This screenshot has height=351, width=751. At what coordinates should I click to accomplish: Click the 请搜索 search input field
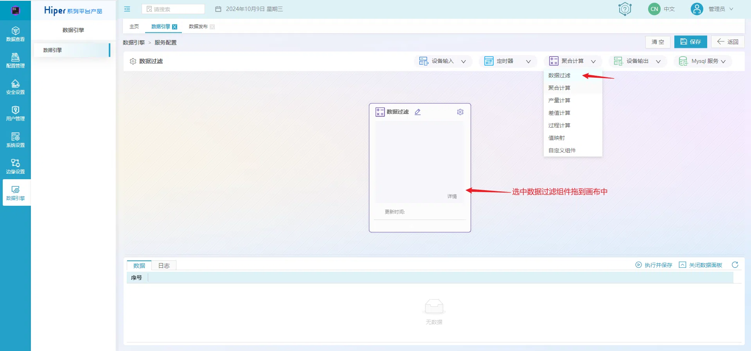tap(173, 9)
